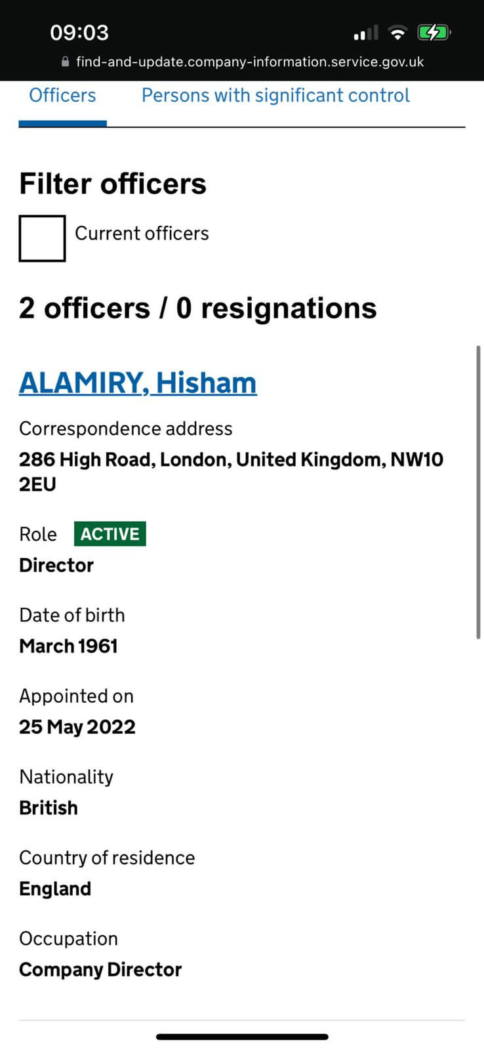
Task: Tap the 09:03 clock in status bar
Action: pyautogui.click(x=79, y=32)
